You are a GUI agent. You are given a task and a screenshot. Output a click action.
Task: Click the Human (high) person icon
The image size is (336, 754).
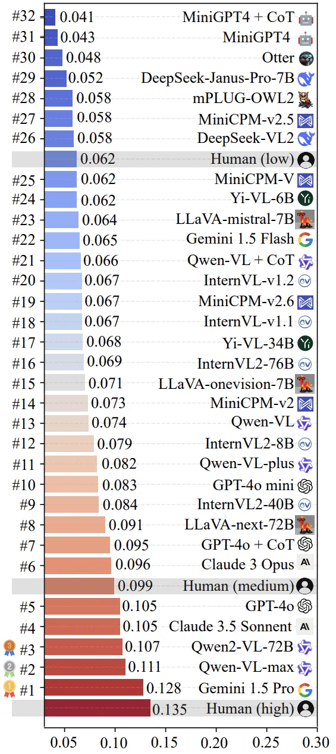click(306, 709)
